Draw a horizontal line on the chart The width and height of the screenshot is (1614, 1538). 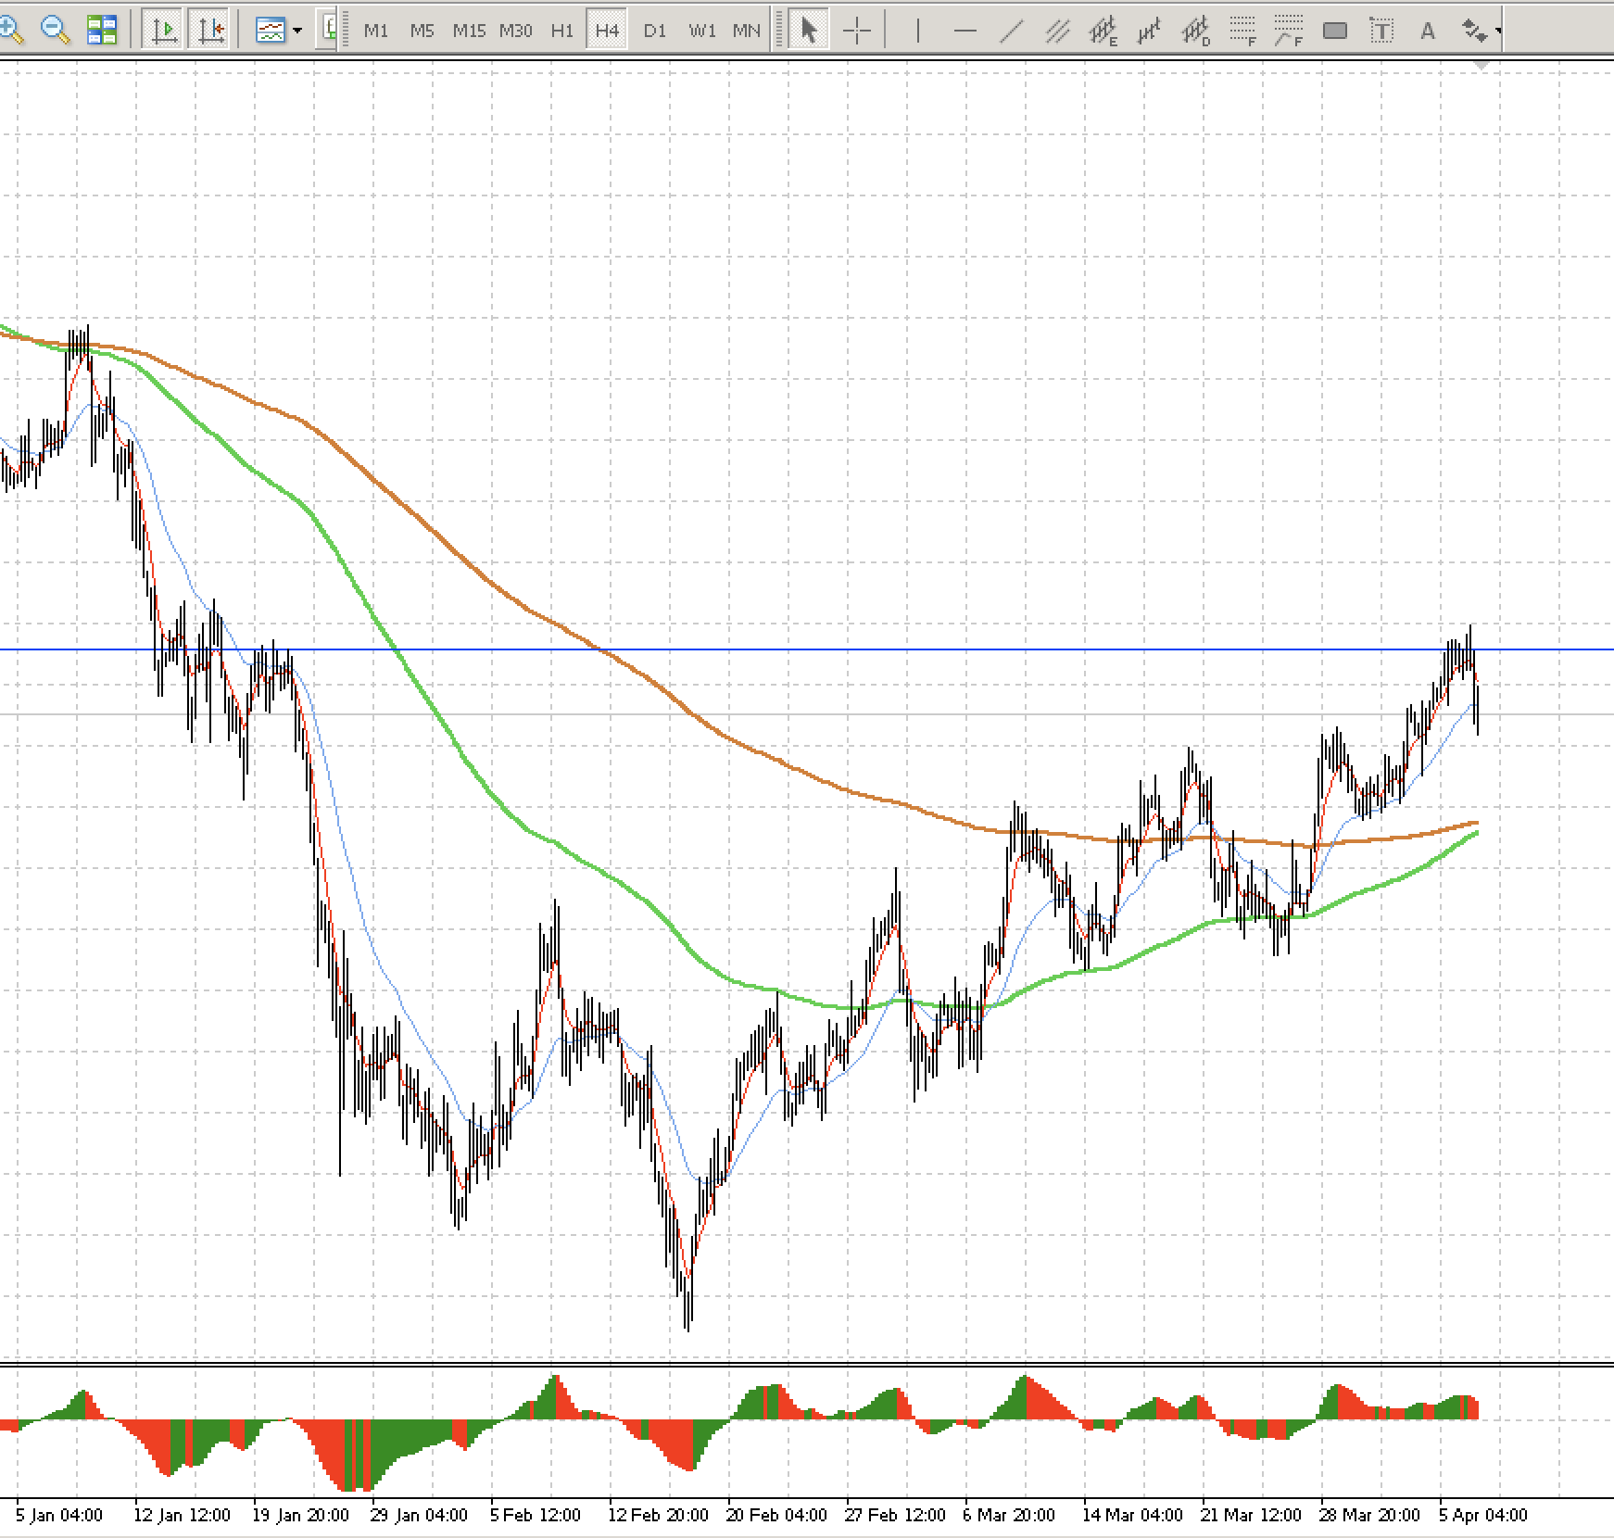[965, 31]
